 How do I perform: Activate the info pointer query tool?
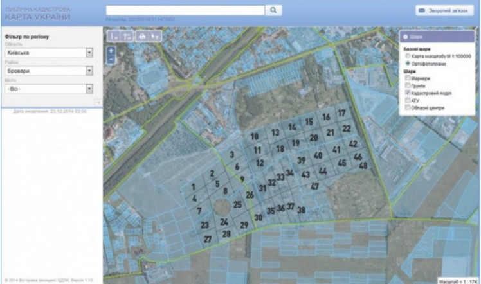coord(154,36)
